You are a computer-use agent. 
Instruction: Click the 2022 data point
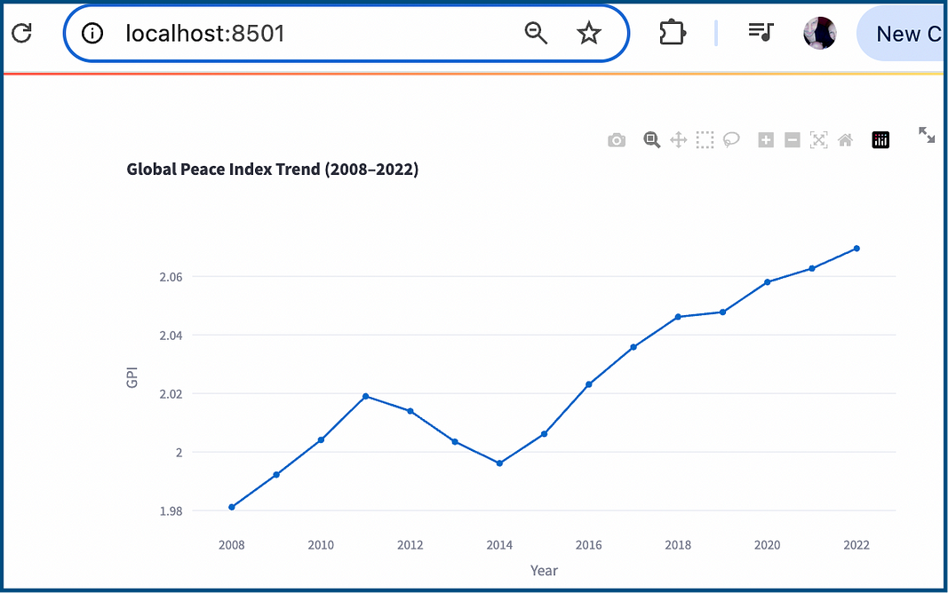[856, 249]
